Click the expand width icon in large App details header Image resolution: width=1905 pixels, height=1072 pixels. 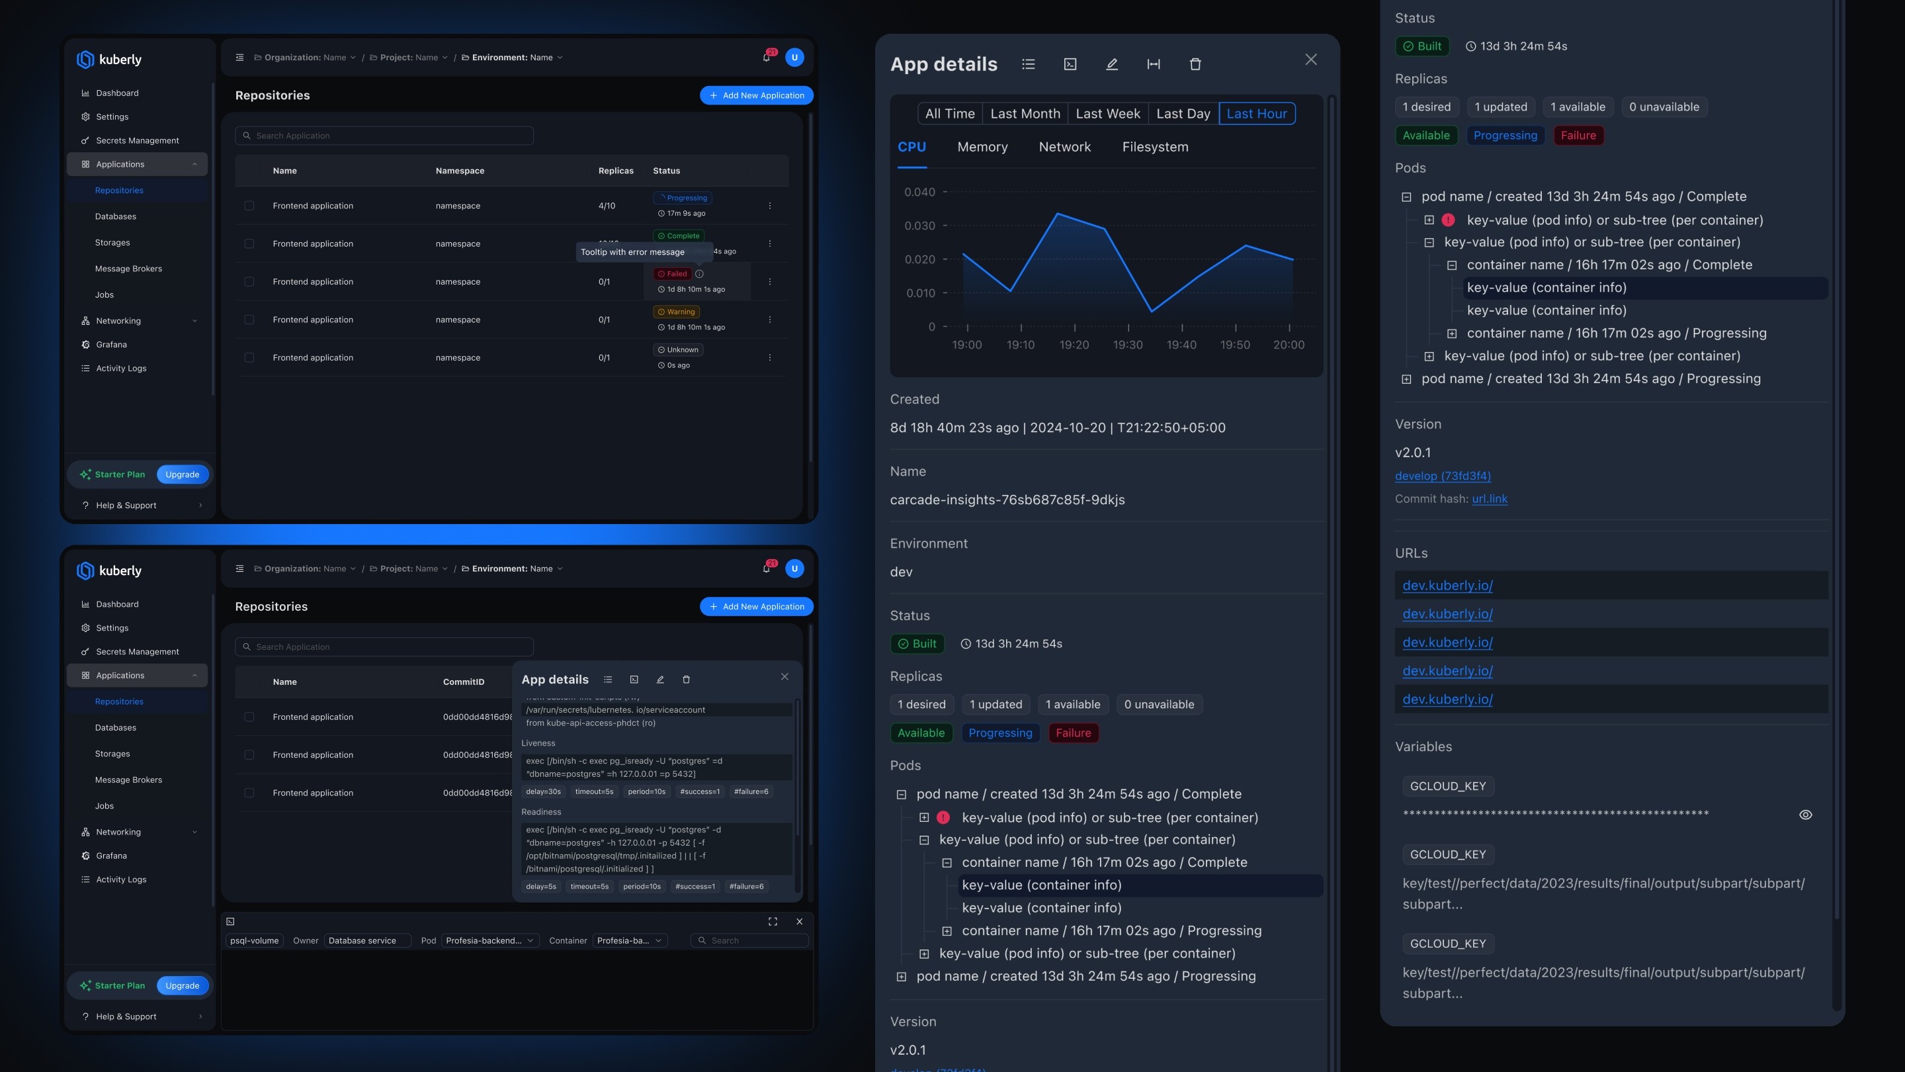pyautogui.click(x=1154, y=64)
